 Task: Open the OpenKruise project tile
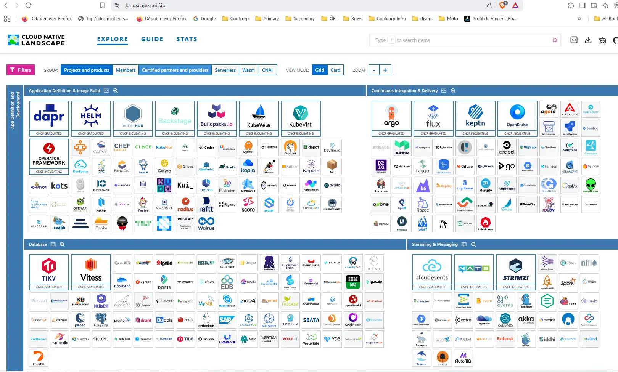[x=517, y=119]
